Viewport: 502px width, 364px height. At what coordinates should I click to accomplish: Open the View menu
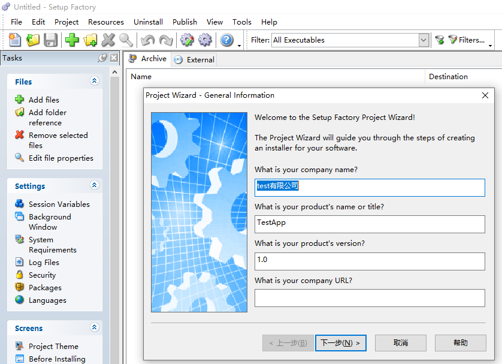(214, 22)
